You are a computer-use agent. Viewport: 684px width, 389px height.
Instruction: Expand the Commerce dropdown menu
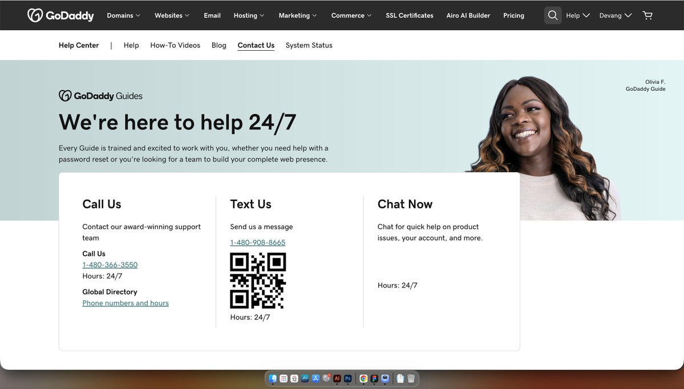[351, 15]
